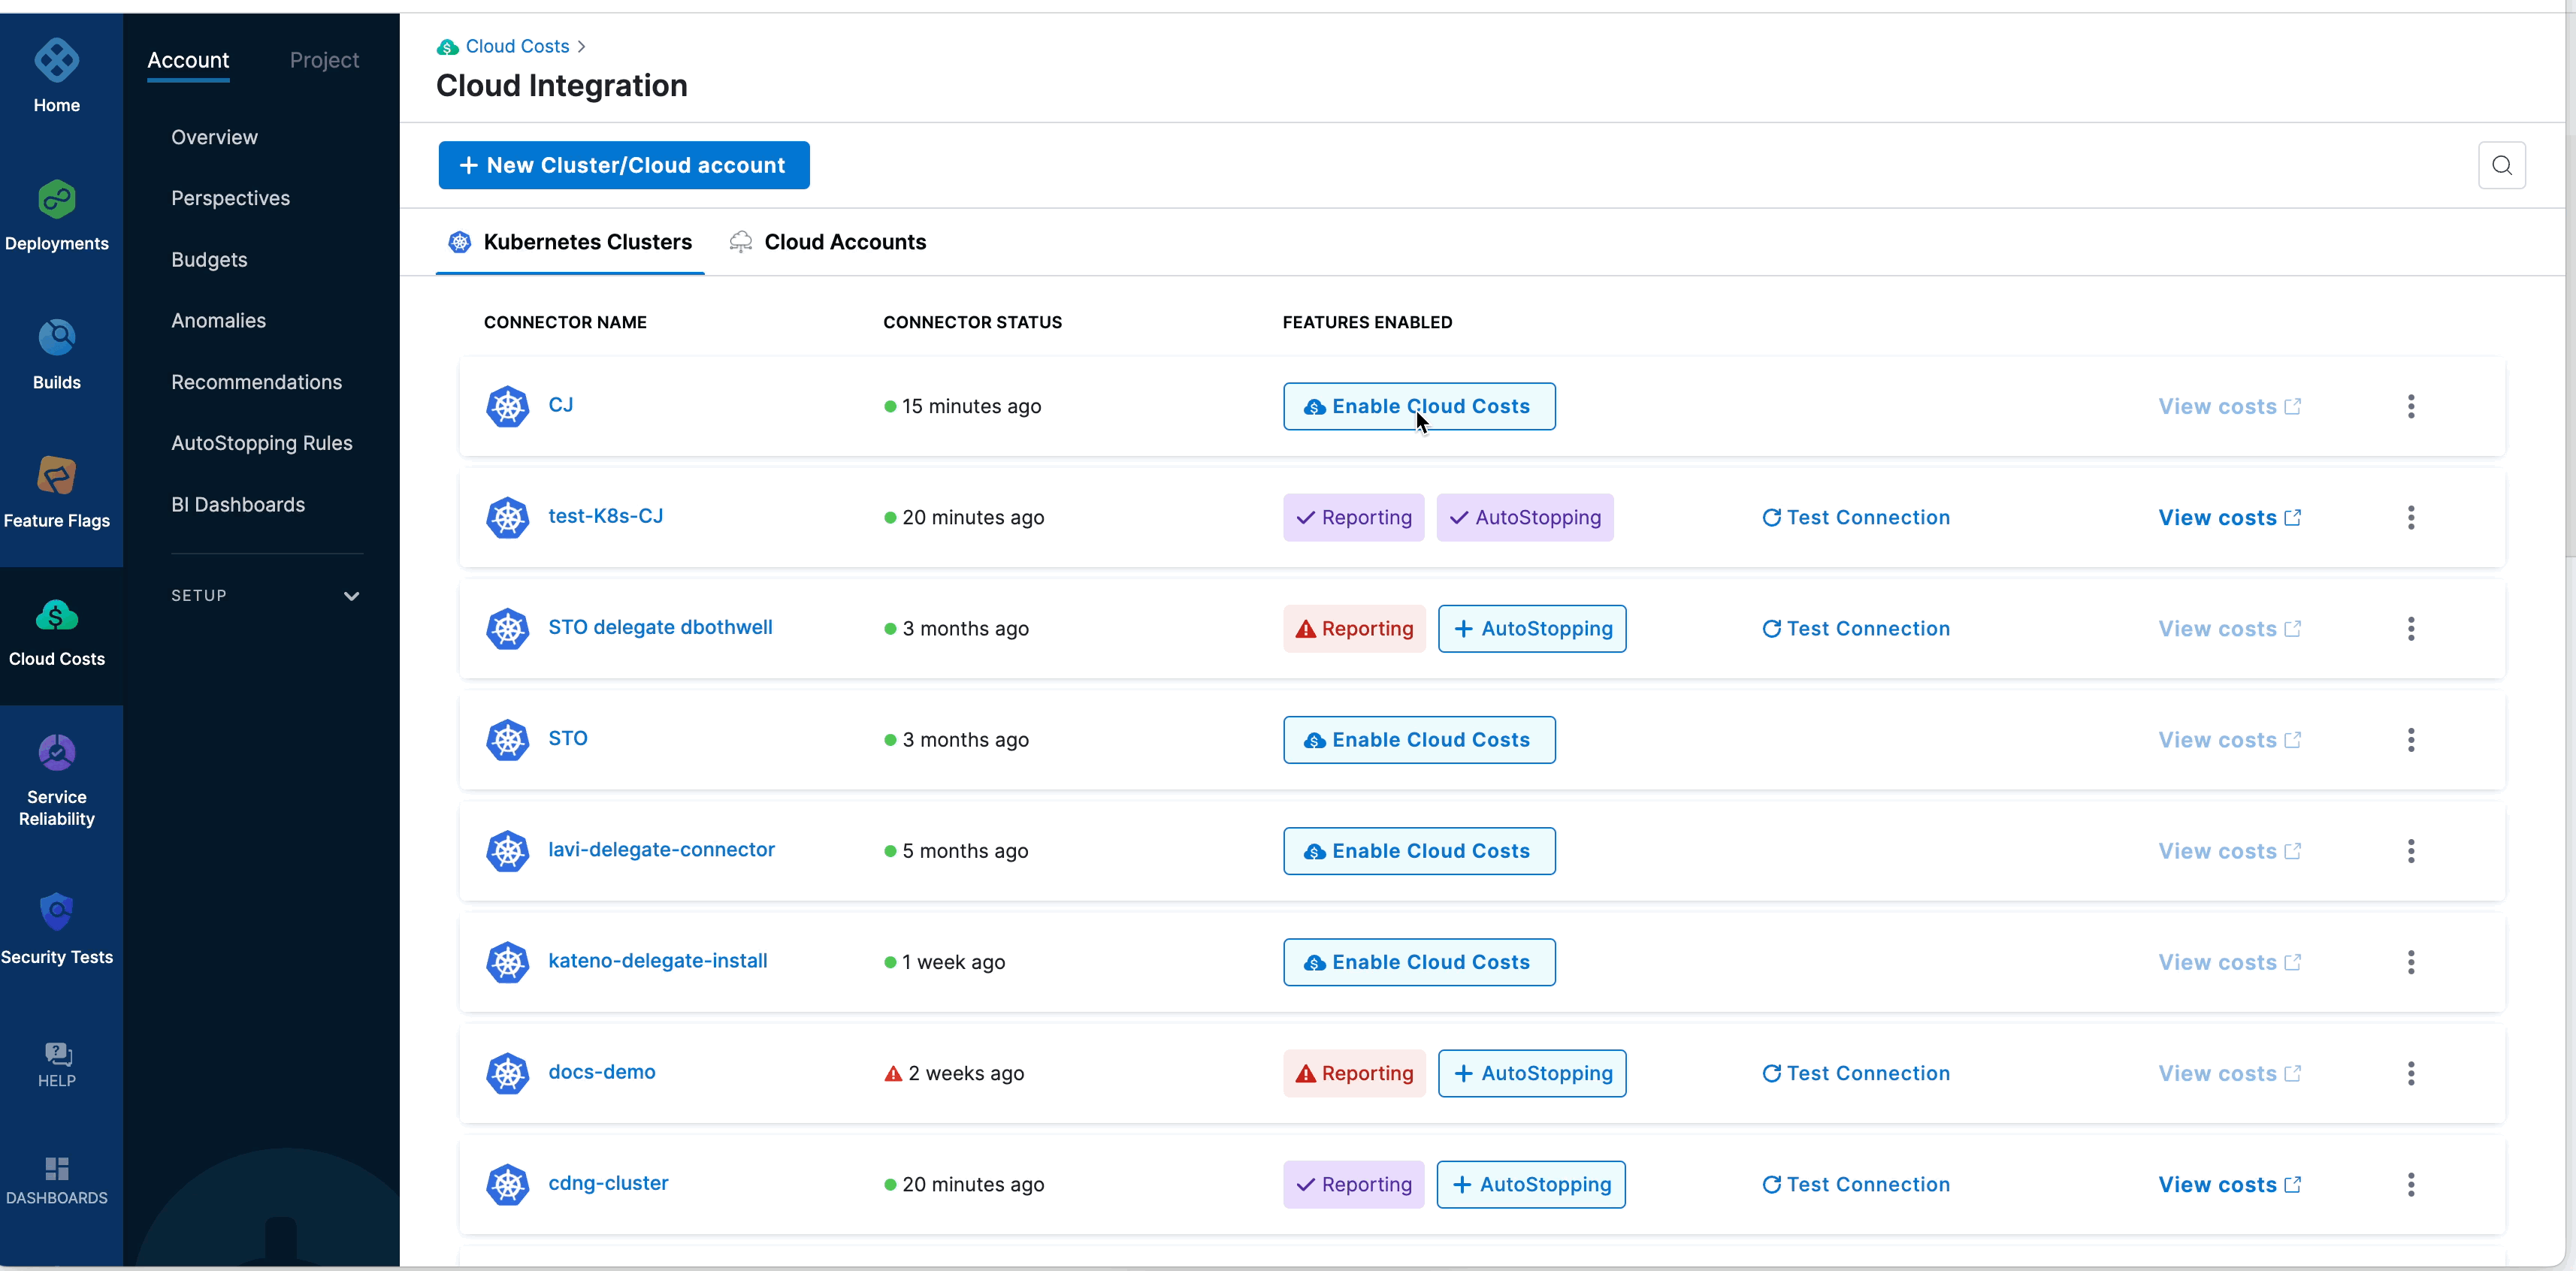Image resolution: width=2576 pixels, height=1271 pixels.
Task: Open View costs link for test-K8s-CJ
Action: pos(2228,518)
